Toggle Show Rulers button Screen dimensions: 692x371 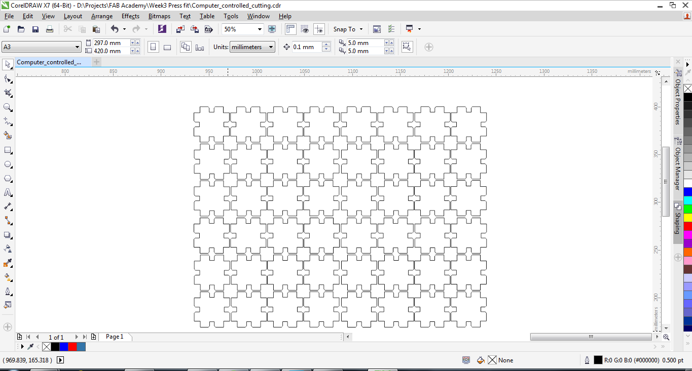(x=290, y=29)
